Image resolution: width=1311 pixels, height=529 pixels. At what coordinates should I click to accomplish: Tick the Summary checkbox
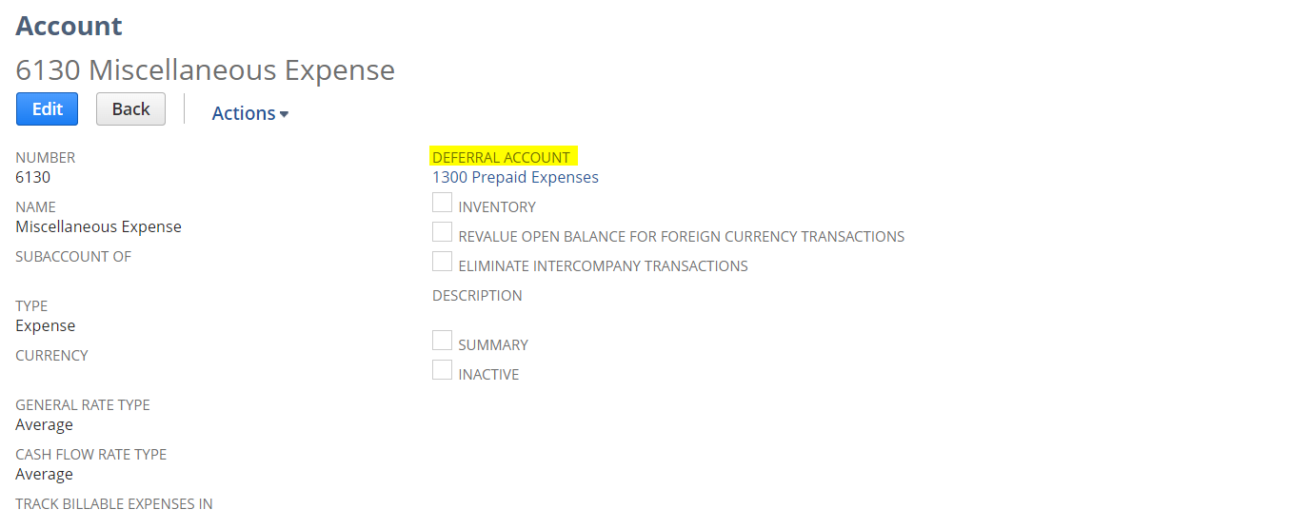[x=442, y=341]
